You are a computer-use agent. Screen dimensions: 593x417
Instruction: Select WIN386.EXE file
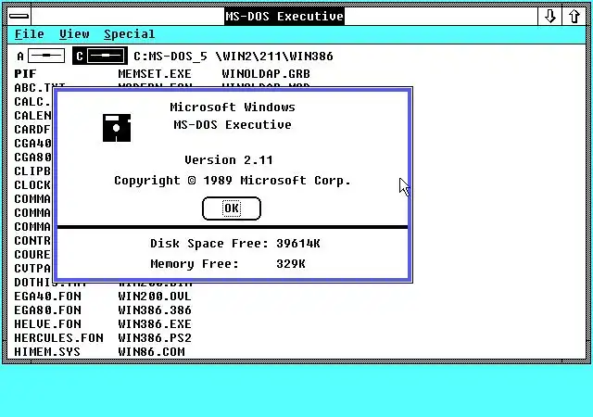click(155, 324)
